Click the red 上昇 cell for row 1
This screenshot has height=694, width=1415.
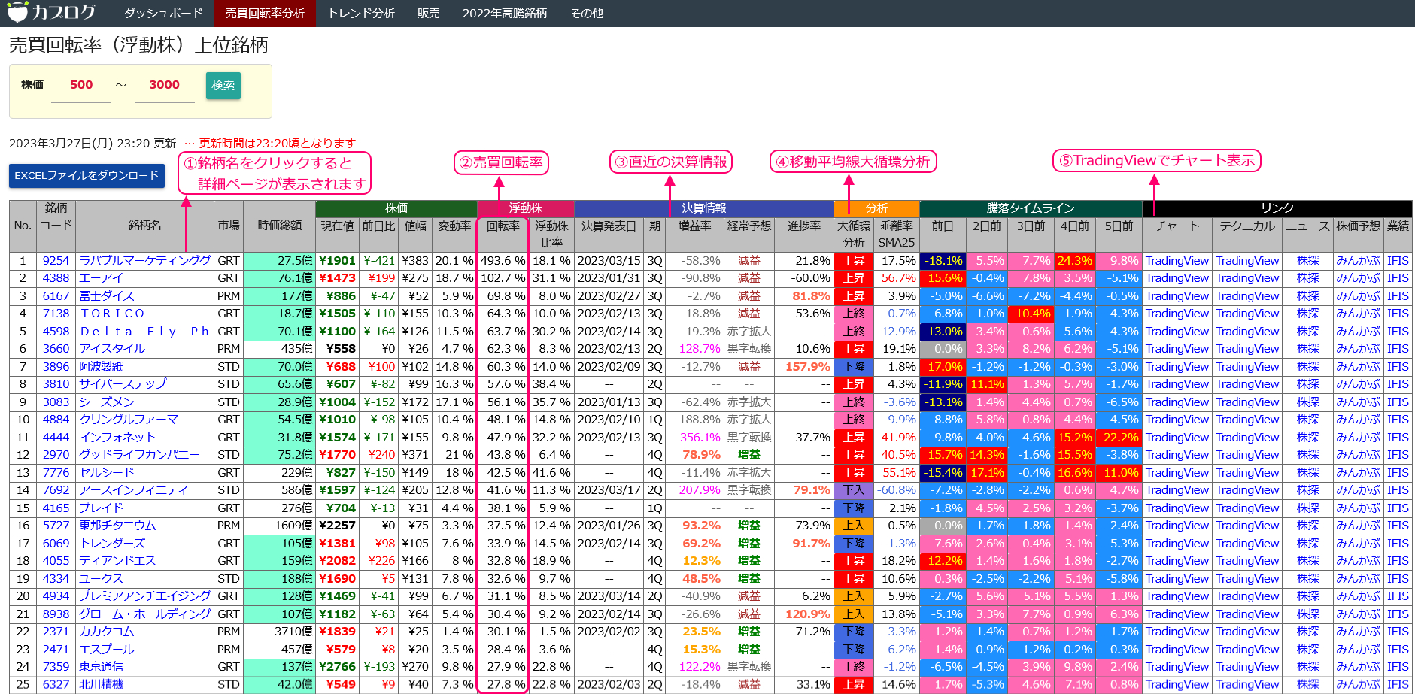pyautogui.click(x=853, y=261)
